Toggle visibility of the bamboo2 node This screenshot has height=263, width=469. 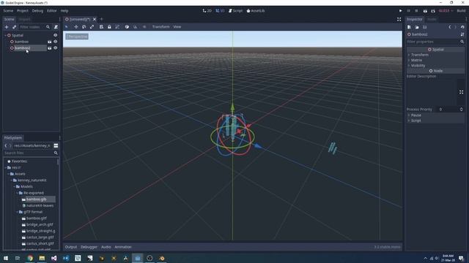(56, 48)
